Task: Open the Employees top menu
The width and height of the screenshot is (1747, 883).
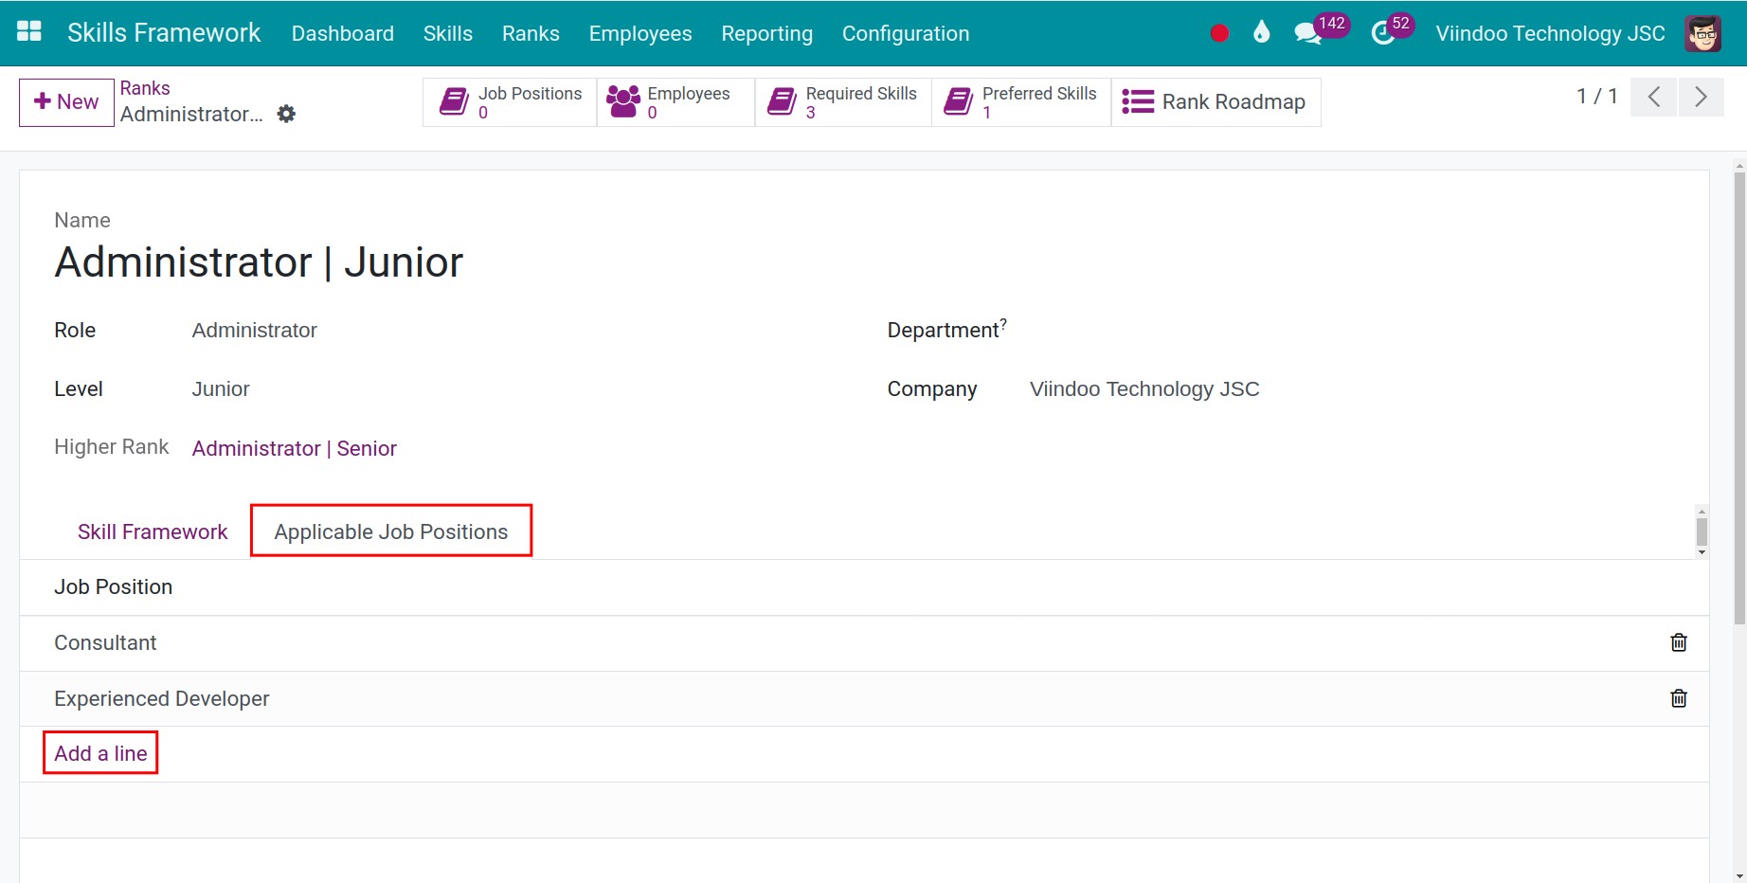Action: 640,33
